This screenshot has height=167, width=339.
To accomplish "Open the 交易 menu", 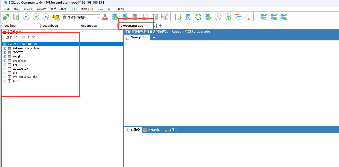I will point(100,9).
